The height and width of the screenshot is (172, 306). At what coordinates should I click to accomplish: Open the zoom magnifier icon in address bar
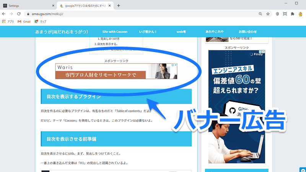point(260,14)
